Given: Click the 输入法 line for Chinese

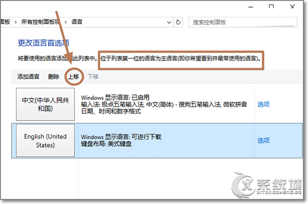Looking at the screenshot, I should pos(164,105).
